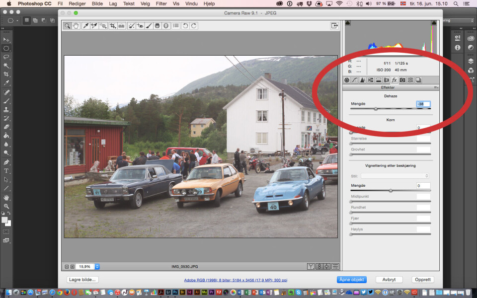
Task: Toggle shadow clipping warning on histogram
Action: coord(348,23)
